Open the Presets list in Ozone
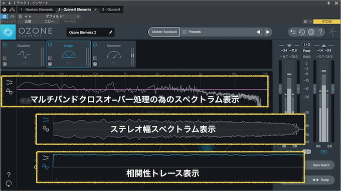Image resolution: width=341 pixels, height=191 pixels. point(217,32)
